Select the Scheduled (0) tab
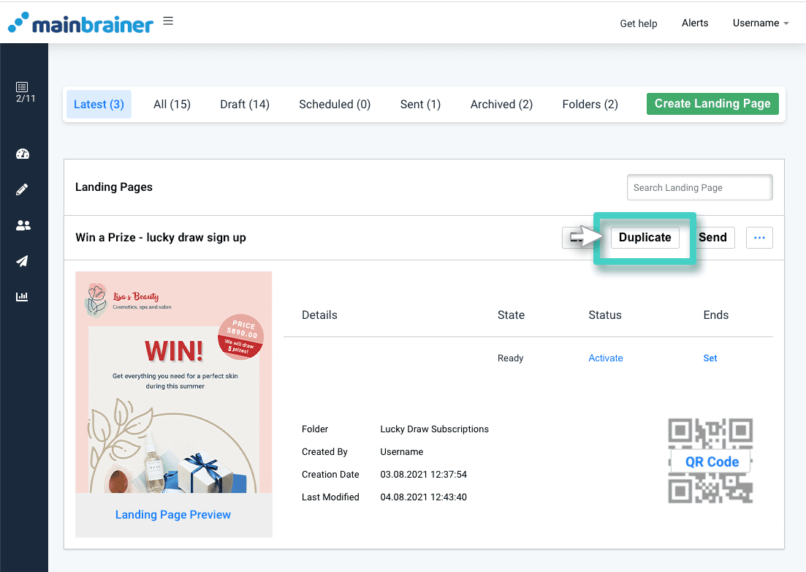Screen dimensions: 806x572 click(335, 105)
